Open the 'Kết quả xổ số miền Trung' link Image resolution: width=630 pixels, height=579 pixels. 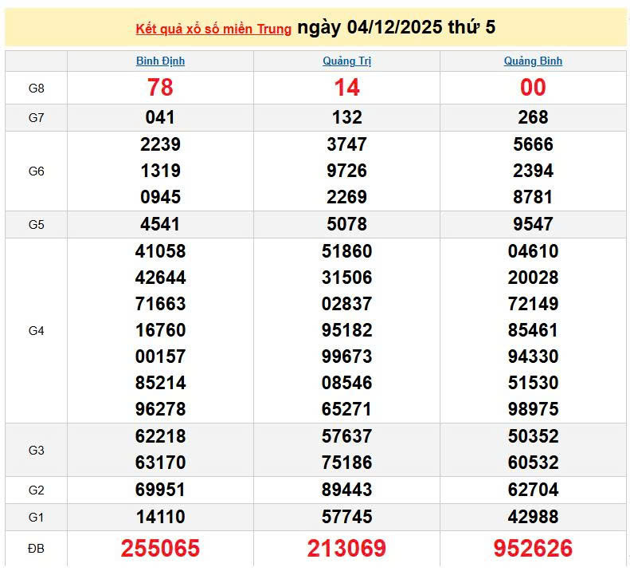pos(213,29)
